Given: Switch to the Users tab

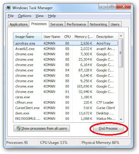Looking at the screenshot, I should click(x=115, y=24).
